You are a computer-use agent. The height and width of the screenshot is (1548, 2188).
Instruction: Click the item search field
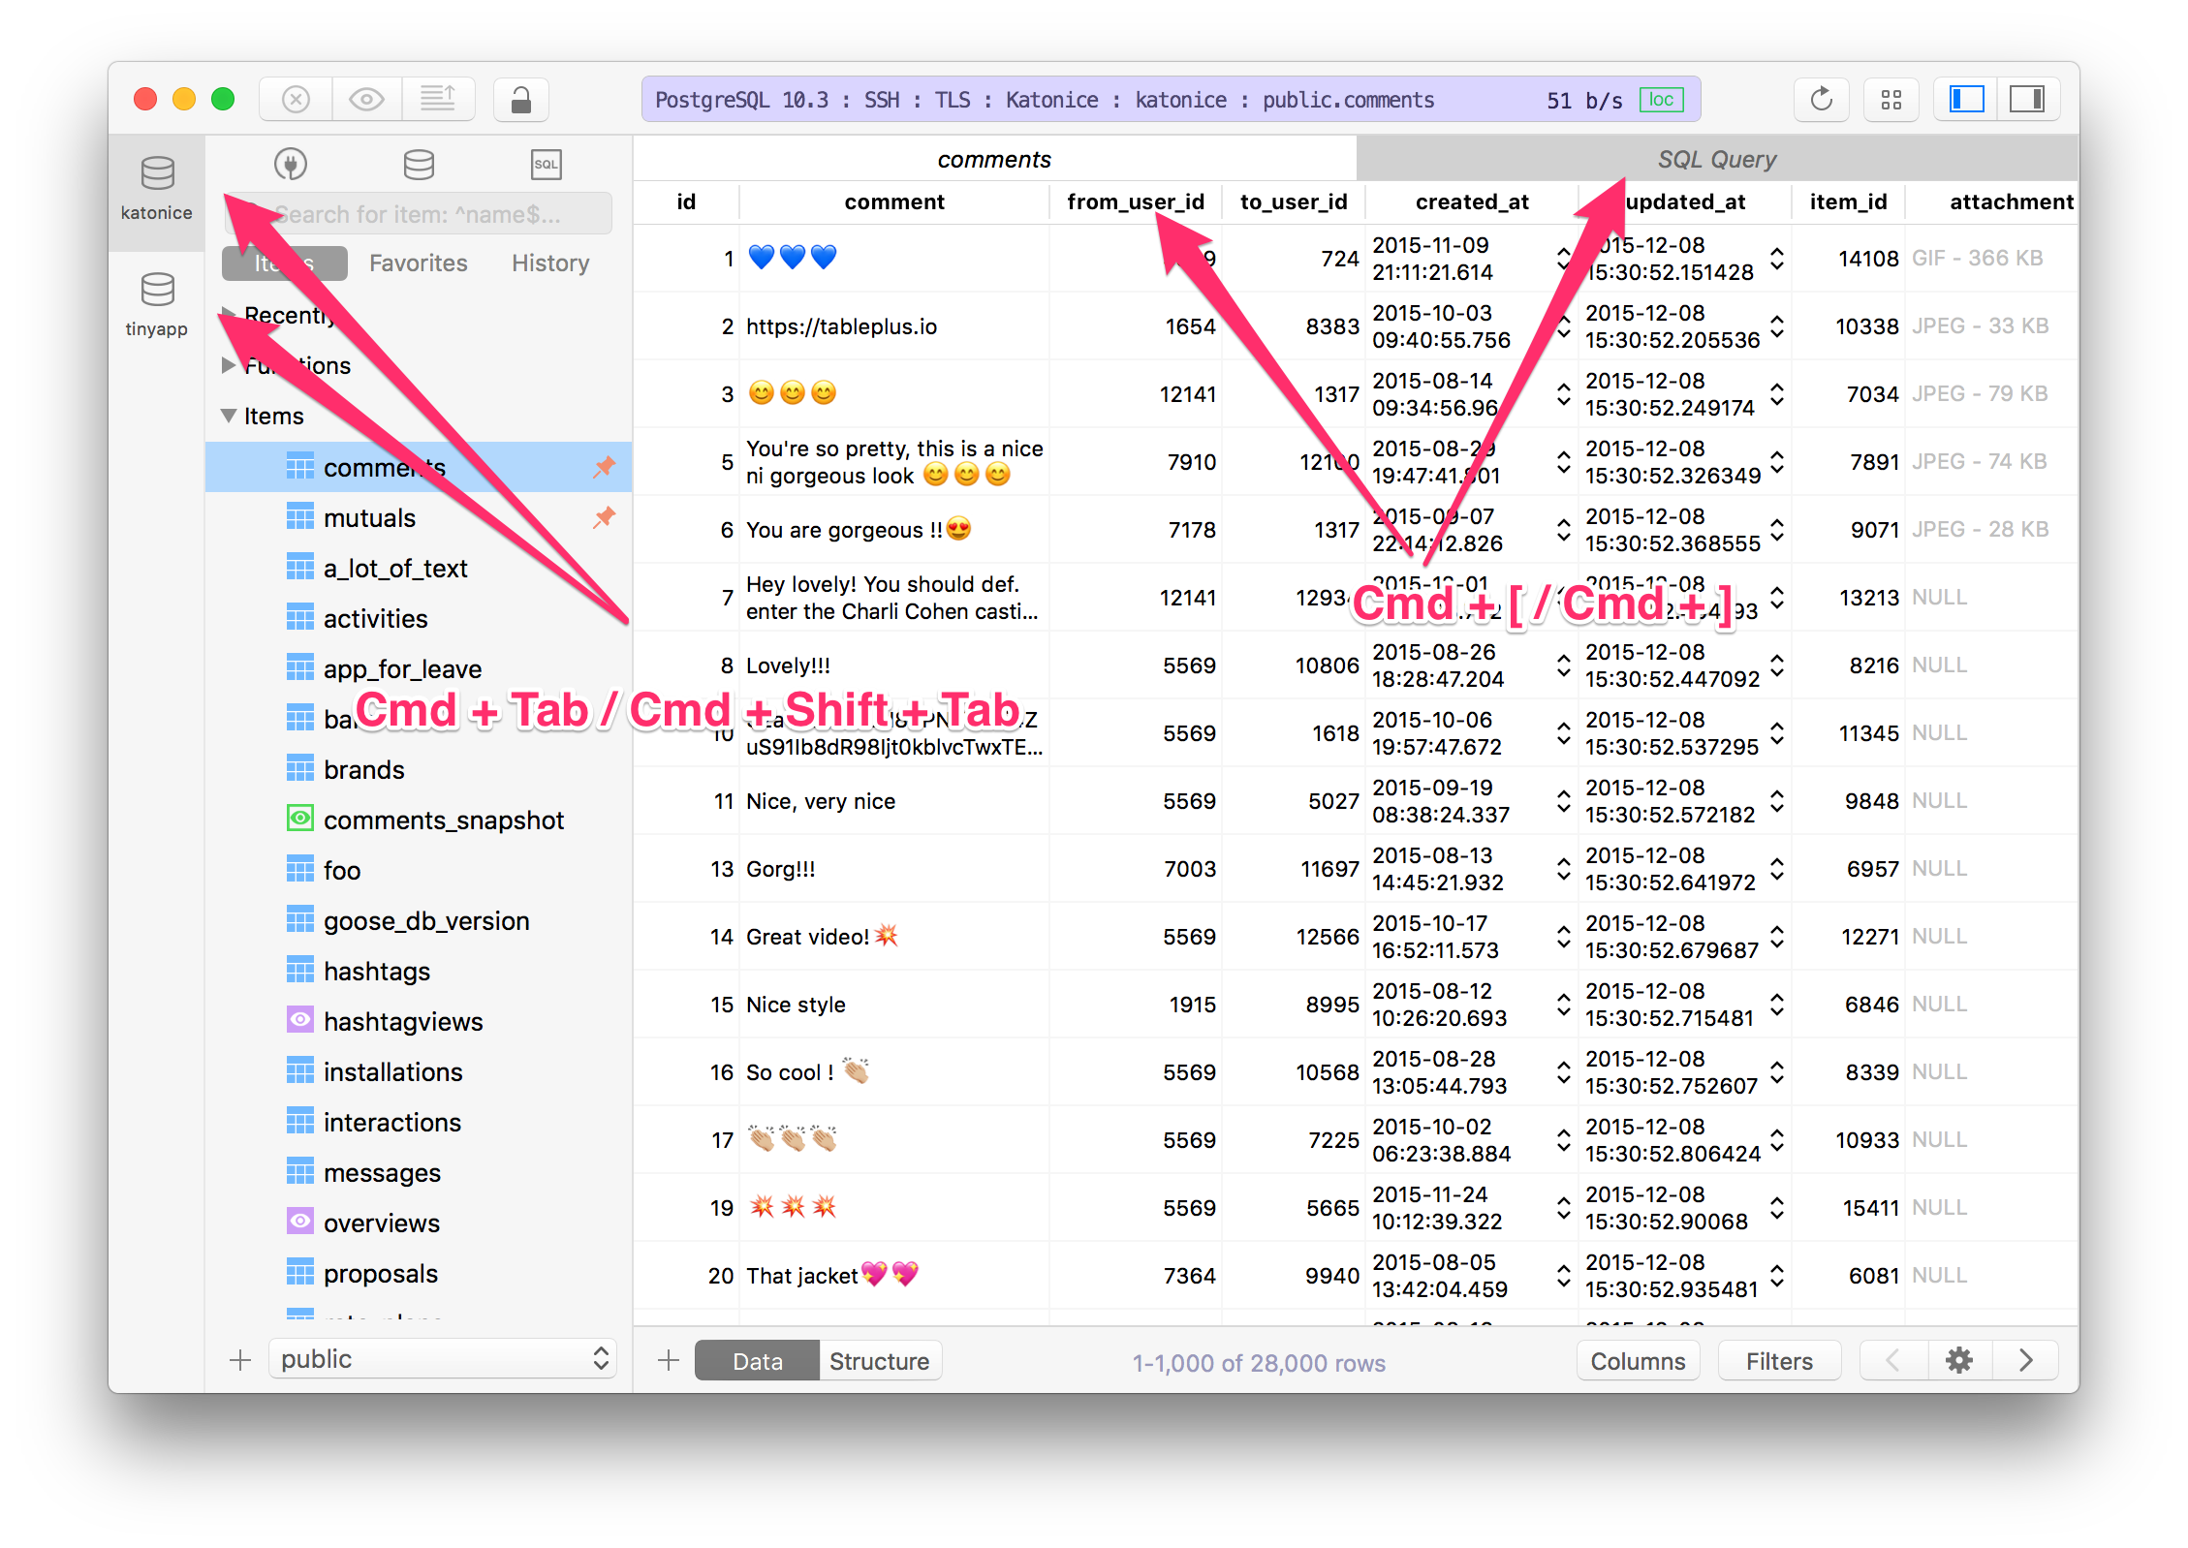tap(436, 213)
